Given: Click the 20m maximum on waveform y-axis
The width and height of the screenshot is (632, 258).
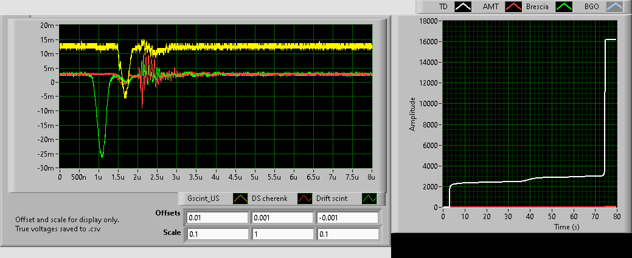Looking at the screenshot, I should coord(48,25).
